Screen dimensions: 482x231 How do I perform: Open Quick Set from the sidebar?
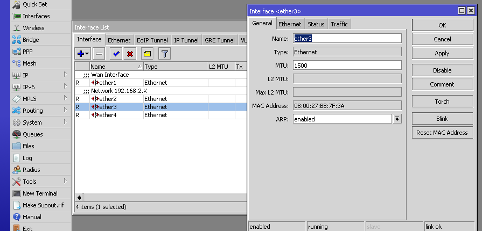coord(41,4)
